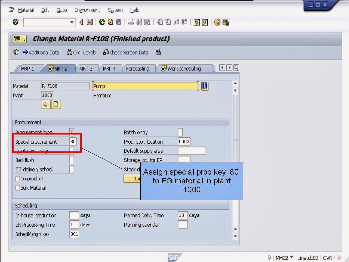Open the Environment menu

click(87, 10)
